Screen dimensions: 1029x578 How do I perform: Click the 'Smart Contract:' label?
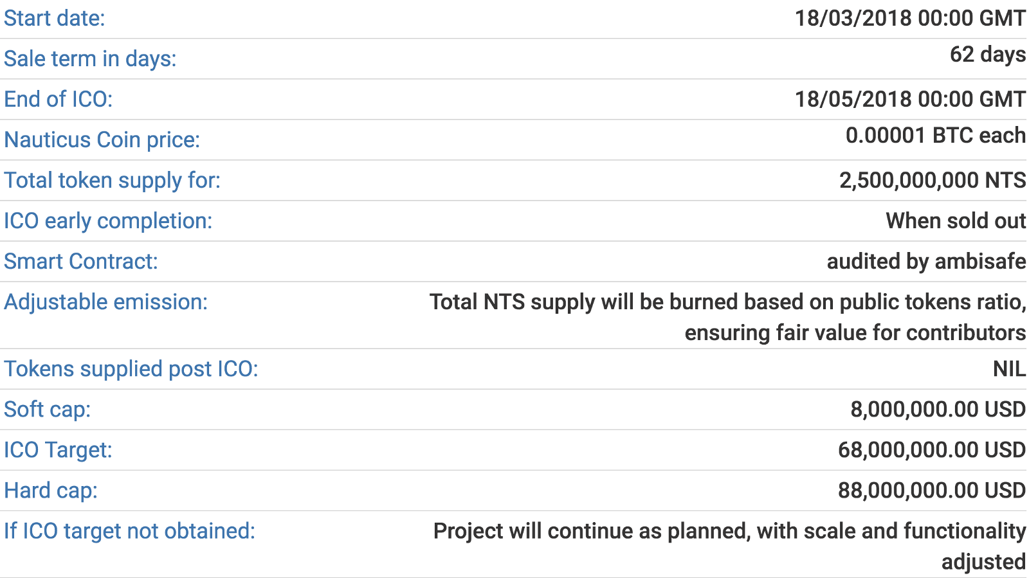click(81, 261)
